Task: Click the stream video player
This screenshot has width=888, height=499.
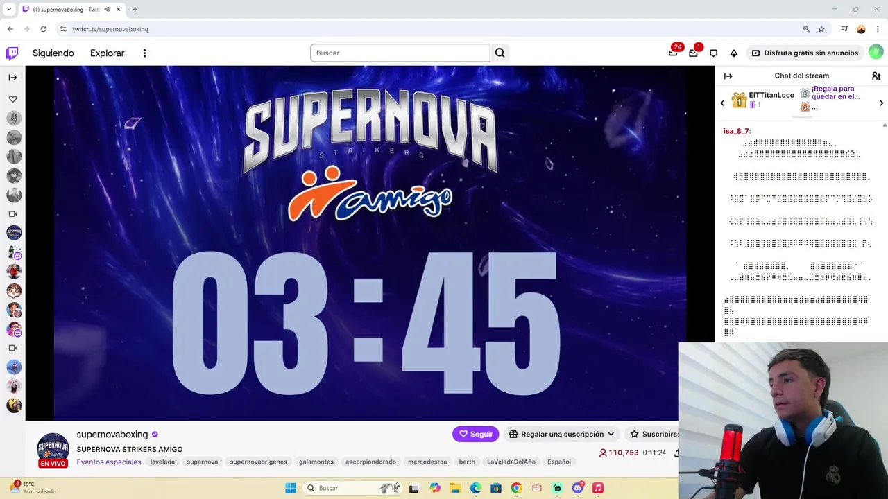Action: [370, 243]
